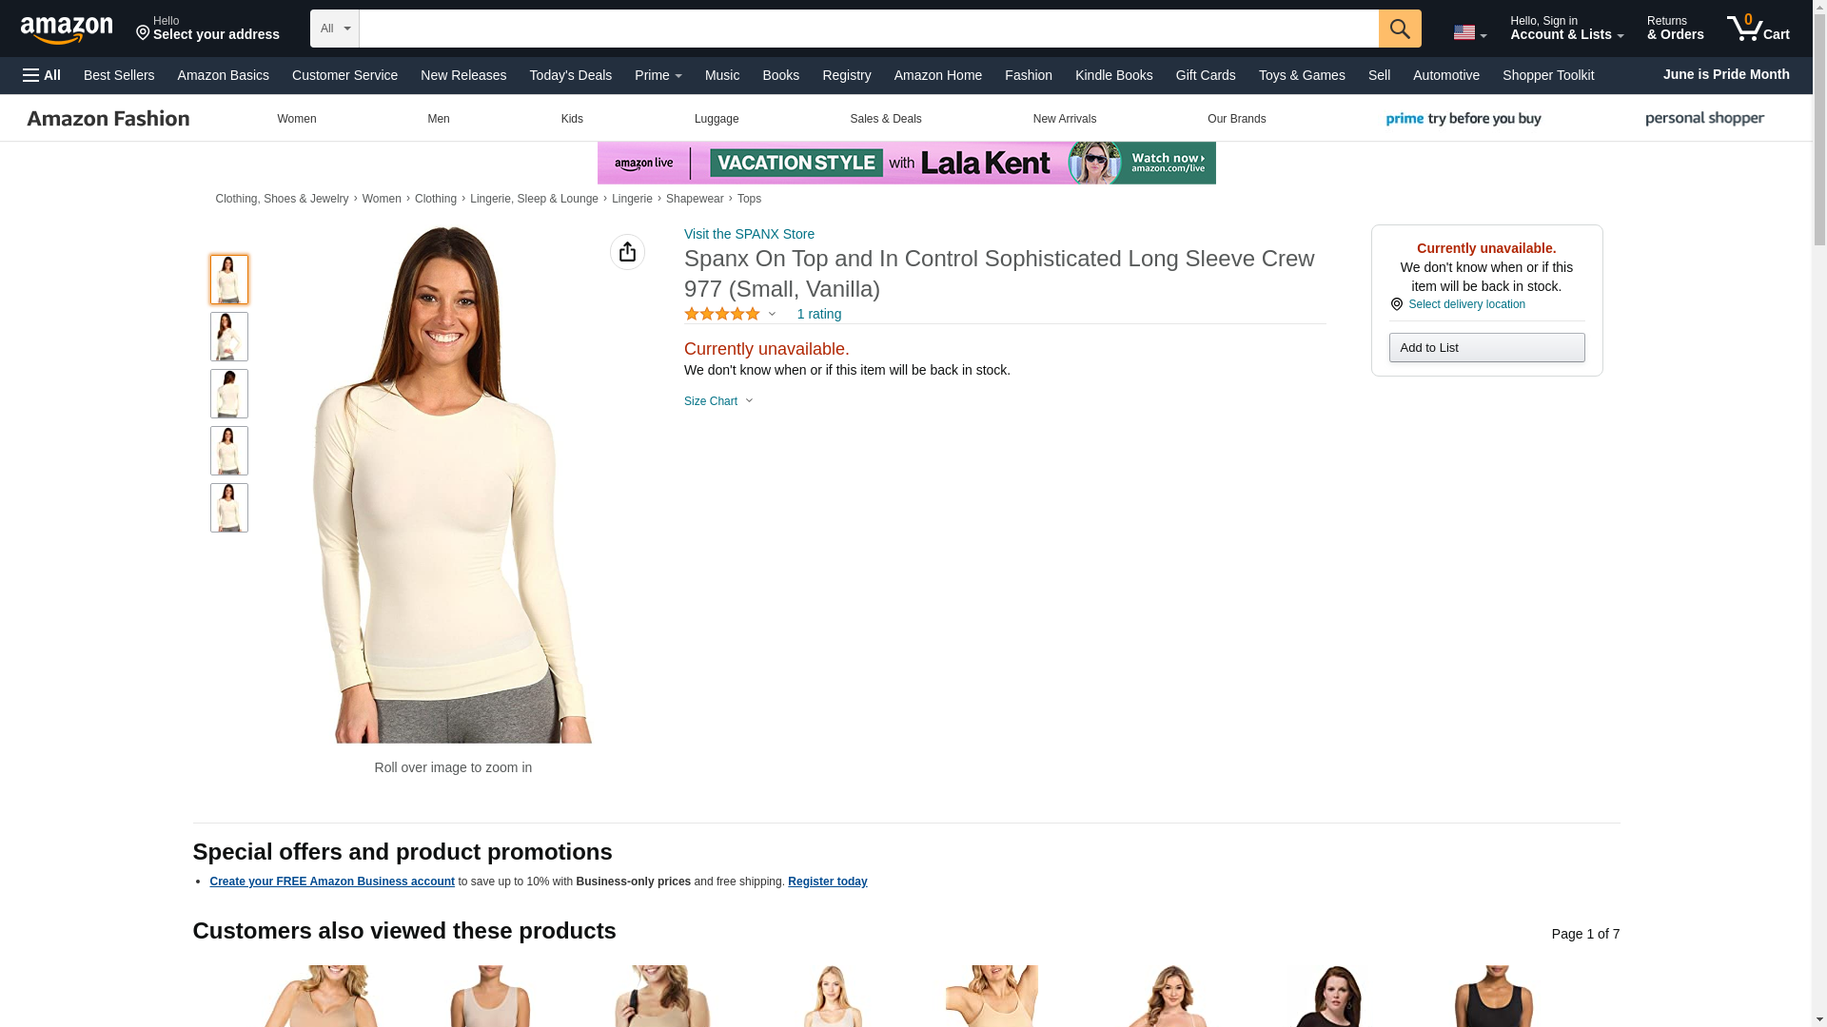Click Select delivery location link
Screen dimensions: 1827x1027
(1465, 304)
